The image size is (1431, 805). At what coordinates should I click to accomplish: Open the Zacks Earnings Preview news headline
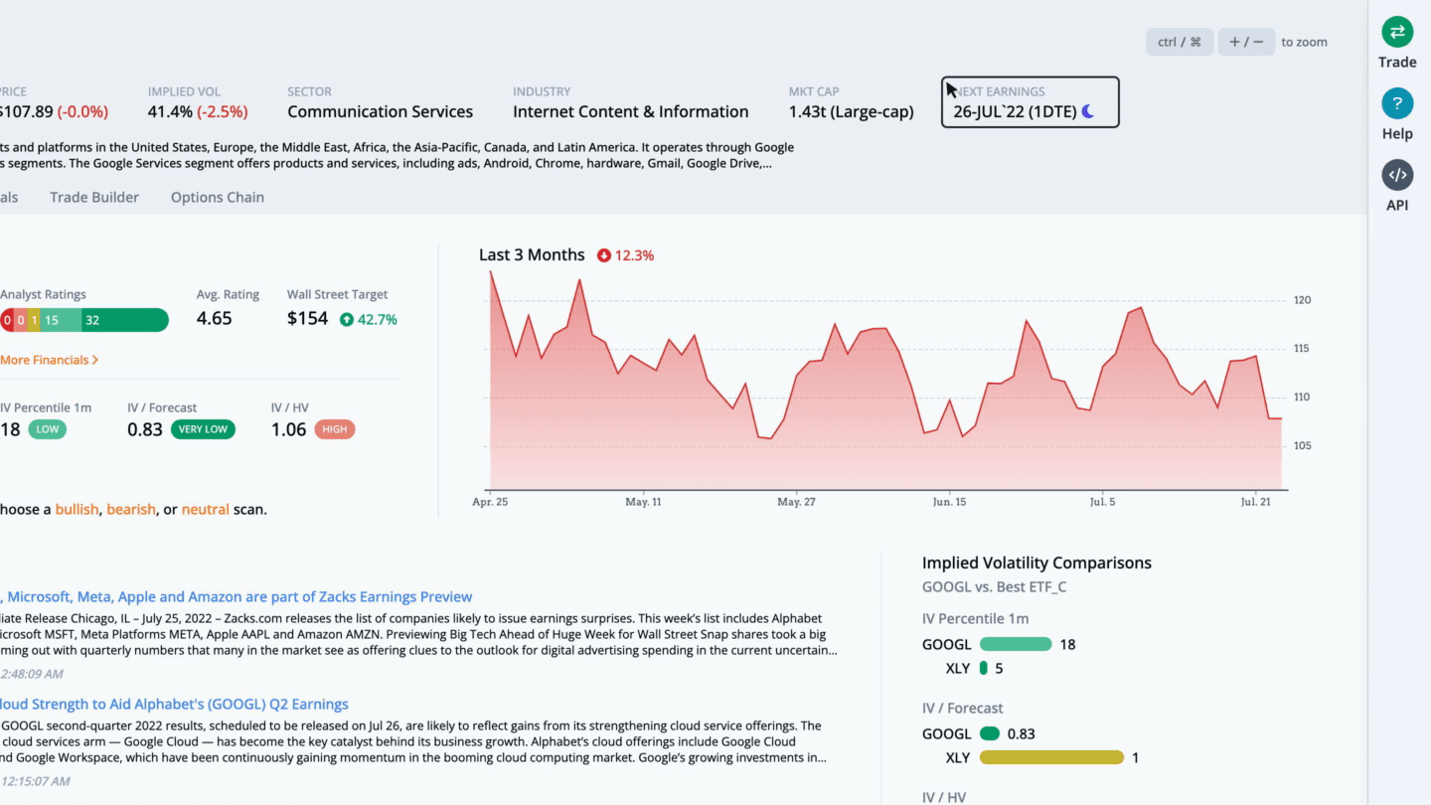coord(237,596)
